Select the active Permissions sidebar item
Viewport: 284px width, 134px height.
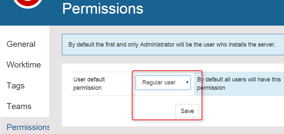[28, 127]
